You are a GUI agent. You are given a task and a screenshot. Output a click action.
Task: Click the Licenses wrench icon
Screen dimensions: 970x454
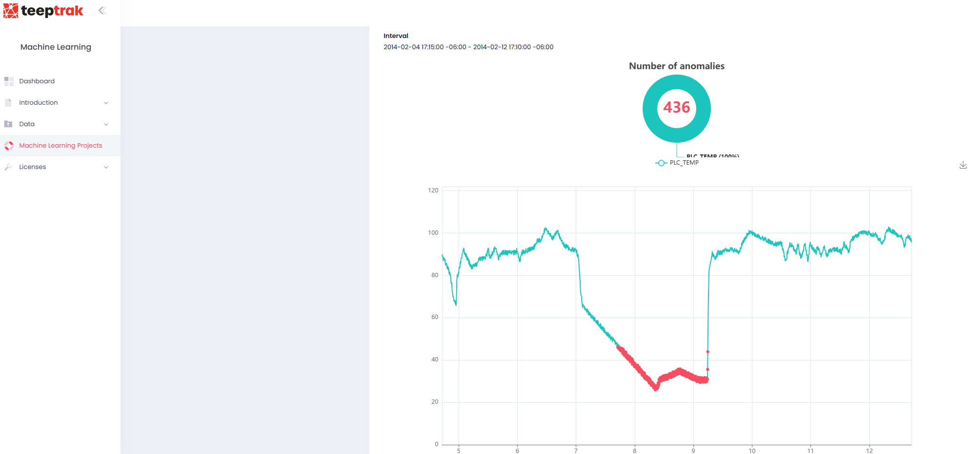9,167
